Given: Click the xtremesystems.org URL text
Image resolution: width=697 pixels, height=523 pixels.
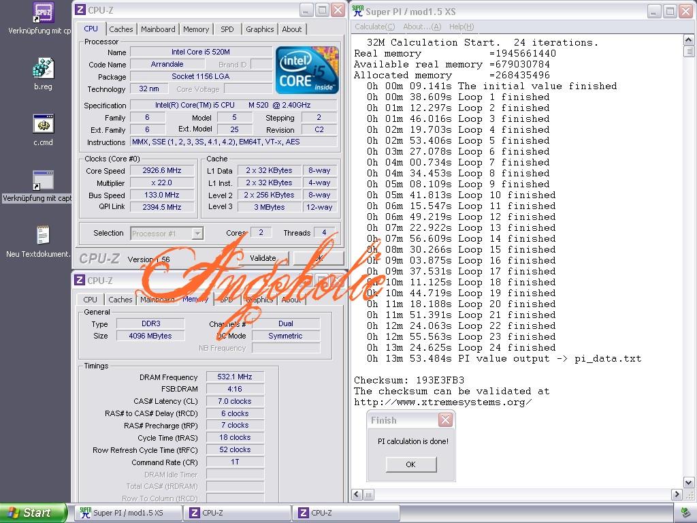Looking at the screenshot, I should pos(442,402).
